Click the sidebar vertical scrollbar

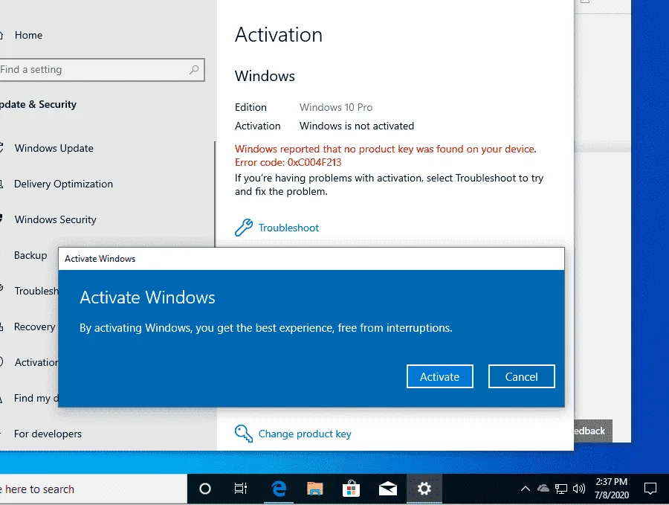215,194
